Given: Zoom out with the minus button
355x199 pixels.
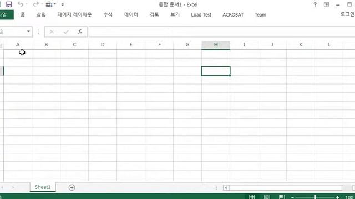Looking at the screenshot, I should coord(292,197).
